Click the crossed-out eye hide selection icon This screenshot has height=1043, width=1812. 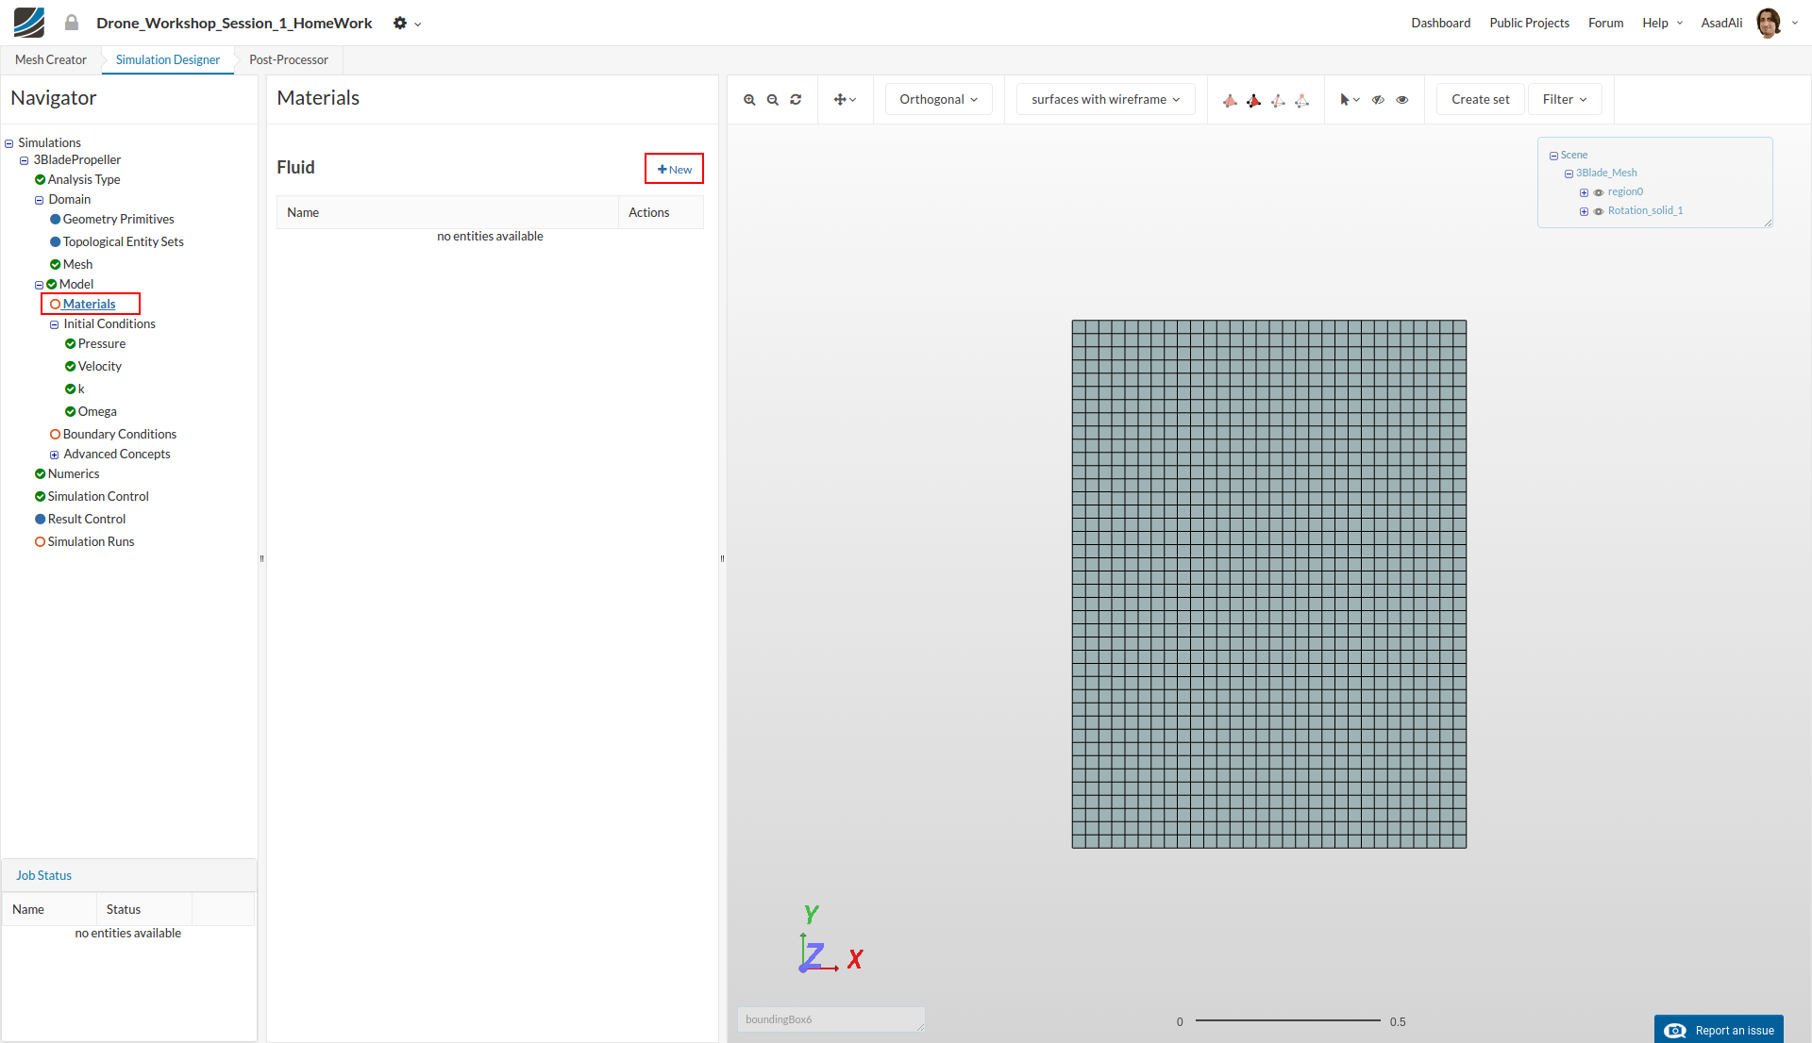click(1378, 100)
